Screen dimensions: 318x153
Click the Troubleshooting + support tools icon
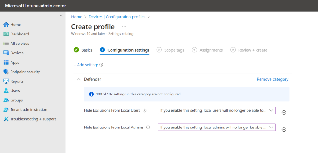(6, 119)
